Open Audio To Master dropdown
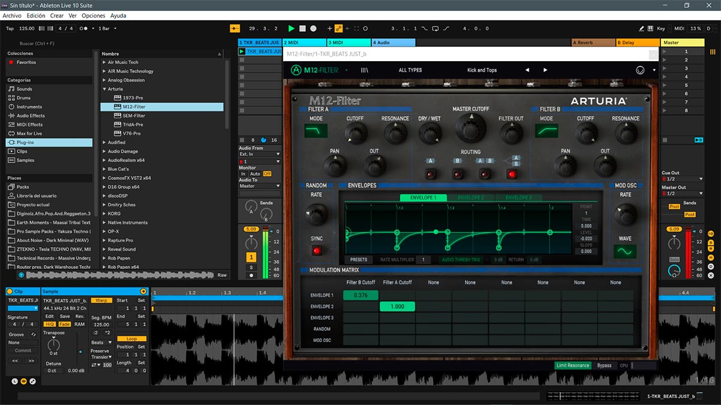 pyautogui.click(x=260, y=186)
